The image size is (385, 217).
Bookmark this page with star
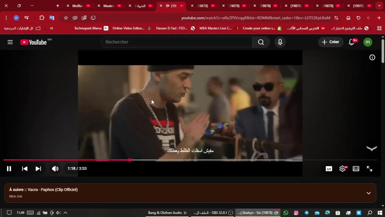tap(66, 18)
